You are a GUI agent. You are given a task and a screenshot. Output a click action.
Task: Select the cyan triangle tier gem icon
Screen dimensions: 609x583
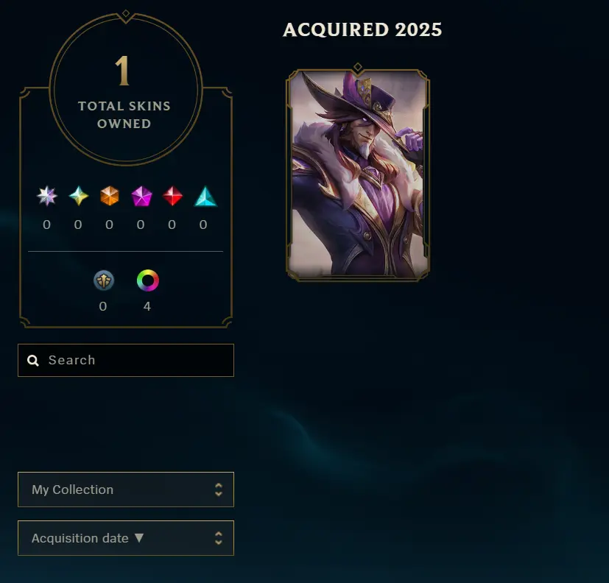pyautogui.click(x=205, y=196)
